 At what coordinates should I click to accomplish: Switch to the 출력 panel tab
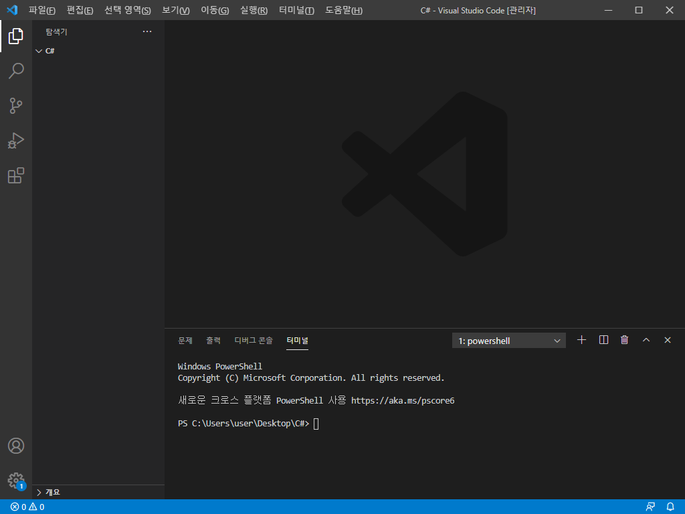click(x=213, y=340)
